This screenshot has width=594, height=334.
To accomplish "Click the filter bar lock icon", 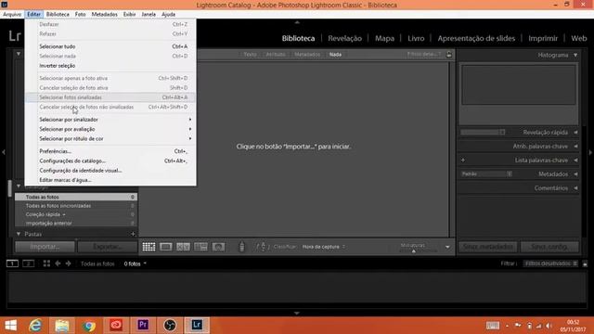I will tap(449, 54).
